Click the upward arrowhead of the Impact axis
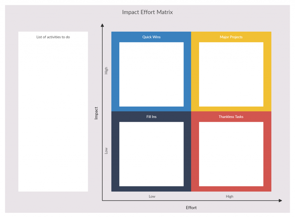This screenshot has width=295, height=218. [102, 25]
